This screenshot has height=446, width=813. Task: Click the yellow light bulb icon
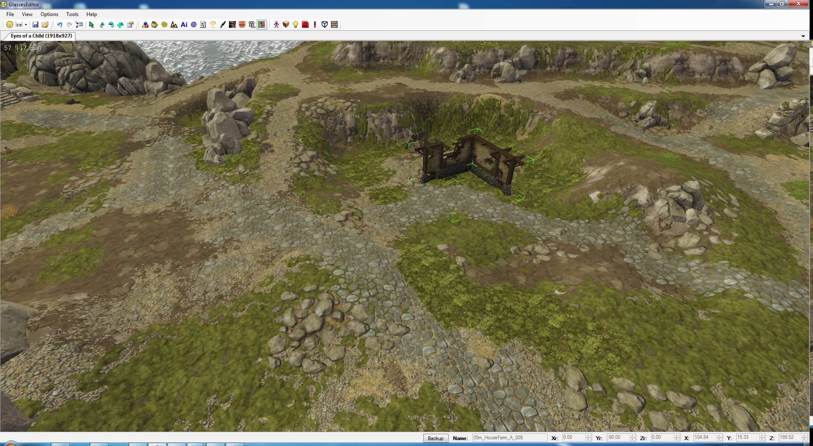coord(296,25)
